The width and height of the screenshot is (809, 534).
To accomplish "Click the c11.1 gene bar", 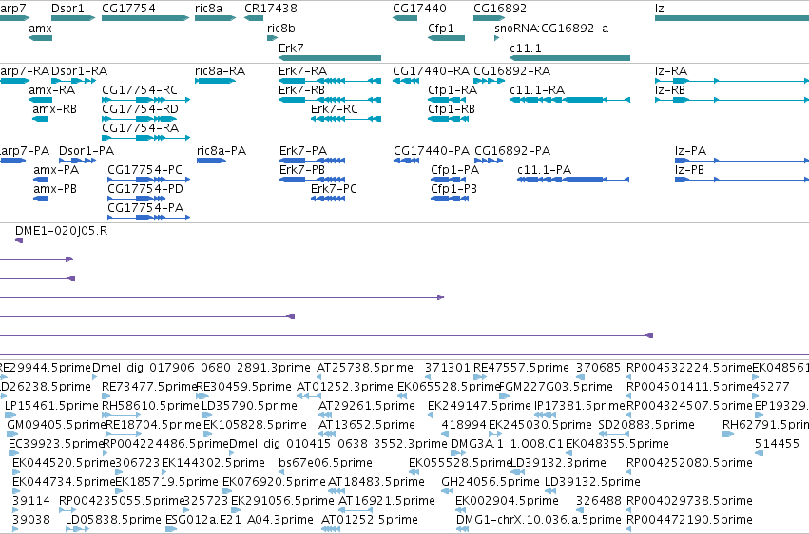I will click(569, 58).
